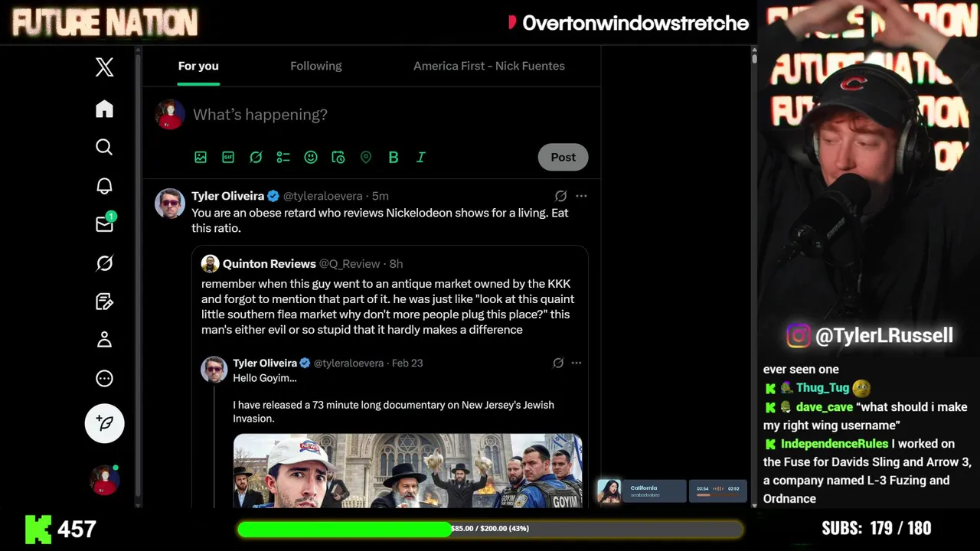Click the 5m timestamp on top post
The height and width of the screenshot is (551, 980).
tap(381, 196)
